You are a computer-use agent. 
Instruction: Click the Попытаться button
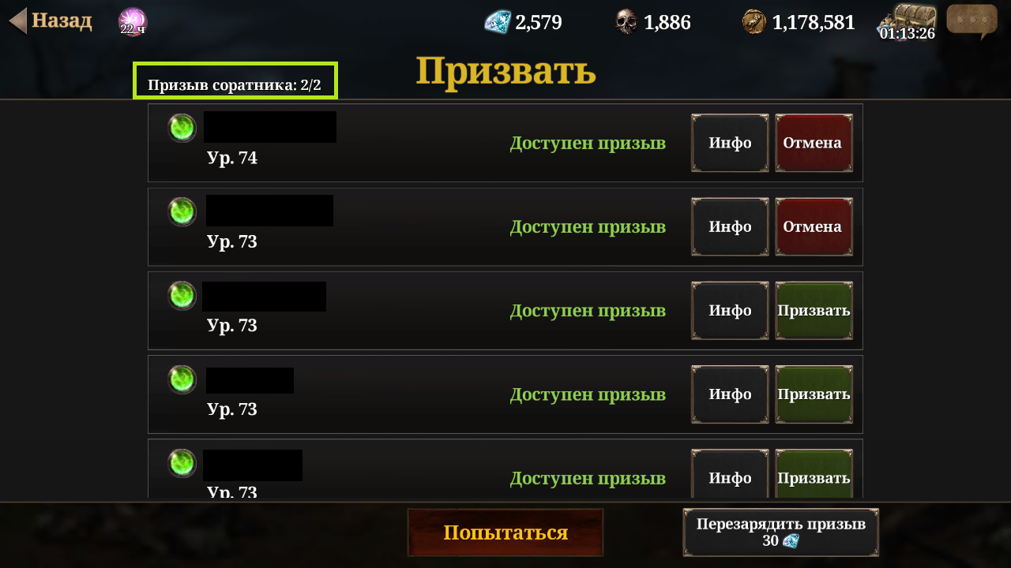tap(505, 532)
